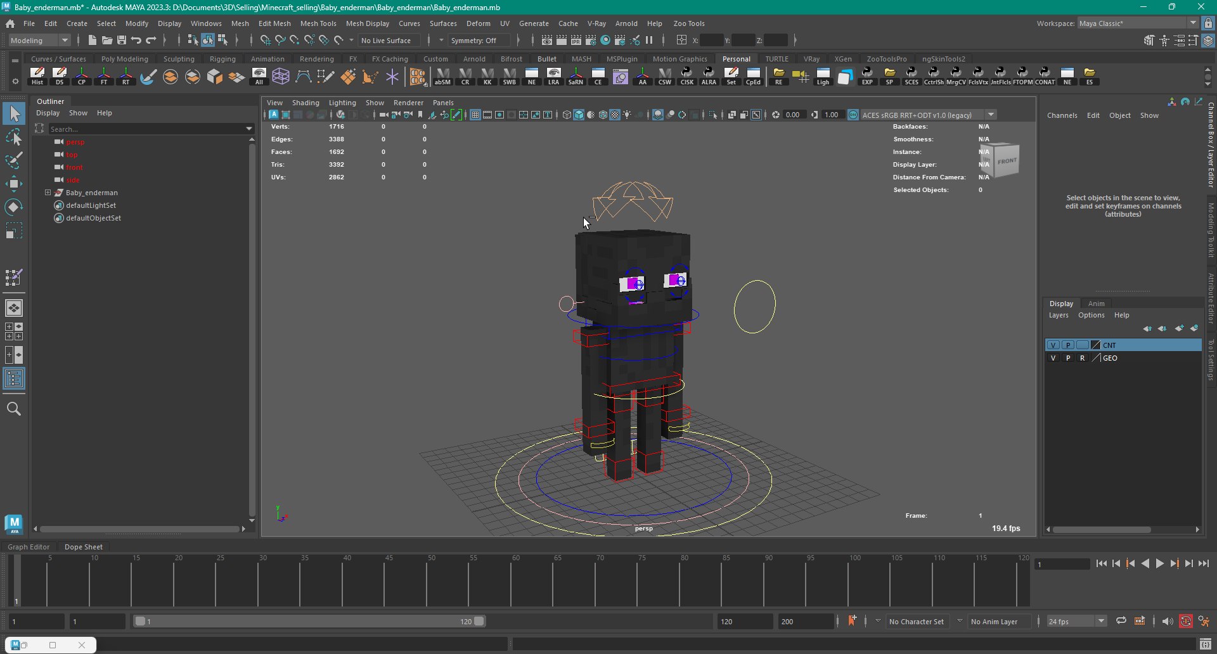Open the 24 fps frame rate dropdown
The height and width of the screenshot is (654, 1217).
1076,621
